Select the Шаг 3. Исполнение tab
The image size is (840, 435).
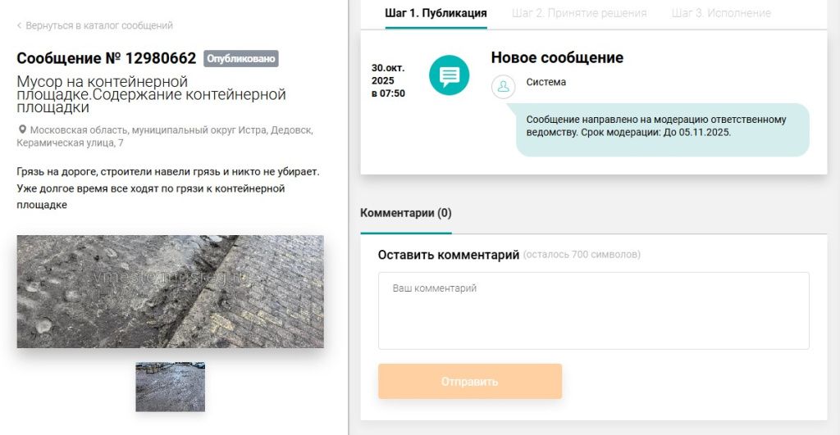(x=720, y=13)
